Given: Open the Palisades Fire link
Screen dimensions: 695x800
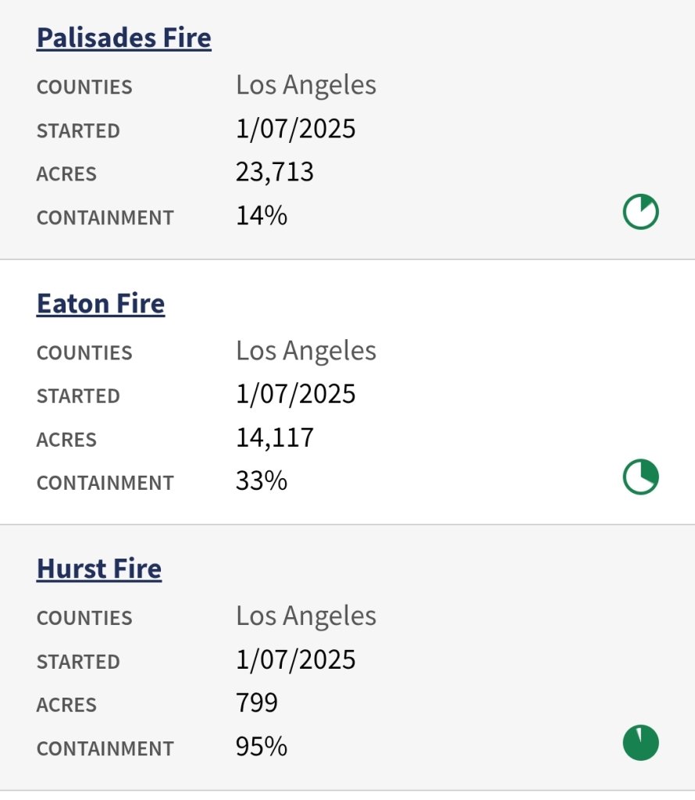Looking at the screenshot, I should pyautogui.click(x=123, y=37).
